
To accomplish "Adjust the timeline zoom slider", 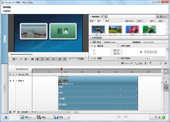I will click(x=53, y=112).
